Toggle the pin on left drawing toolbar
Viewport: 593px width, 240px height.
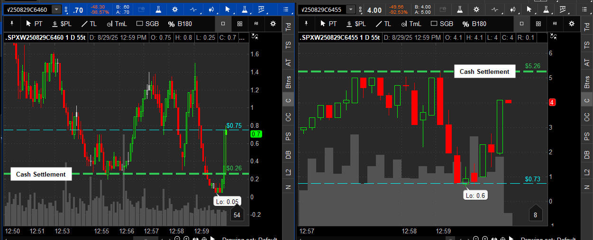click(11, 24)
